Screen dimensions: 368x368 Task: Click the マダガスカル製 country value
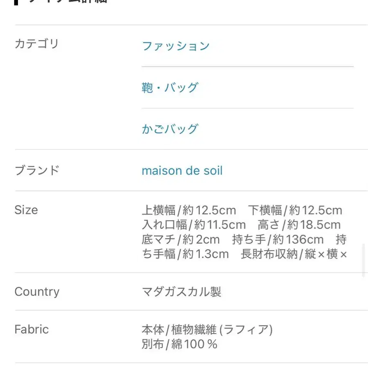(x=182, y=292)
